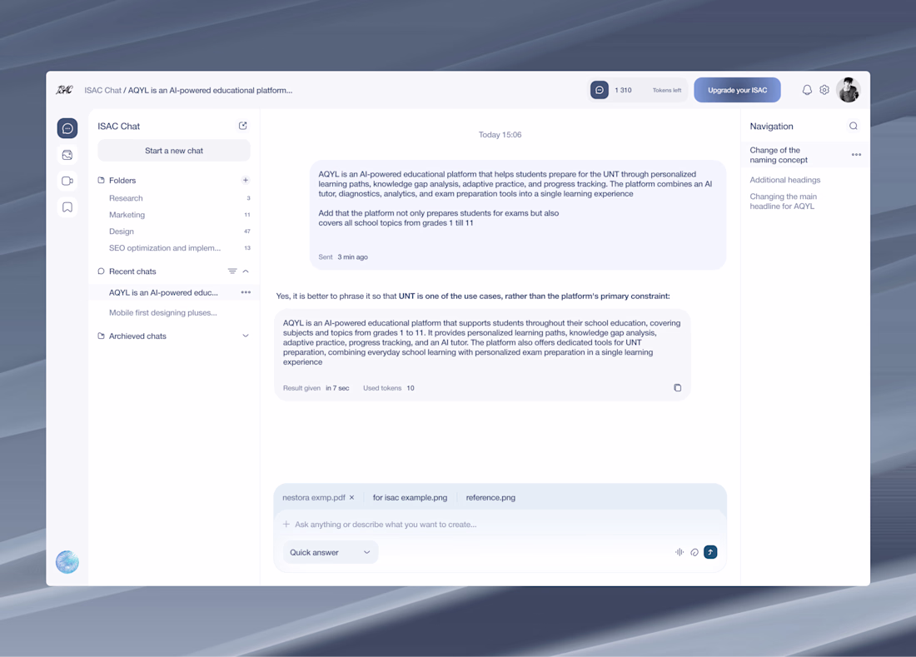
Task: Click the ISAC logo in the header
Action: (x=64, y=90)
